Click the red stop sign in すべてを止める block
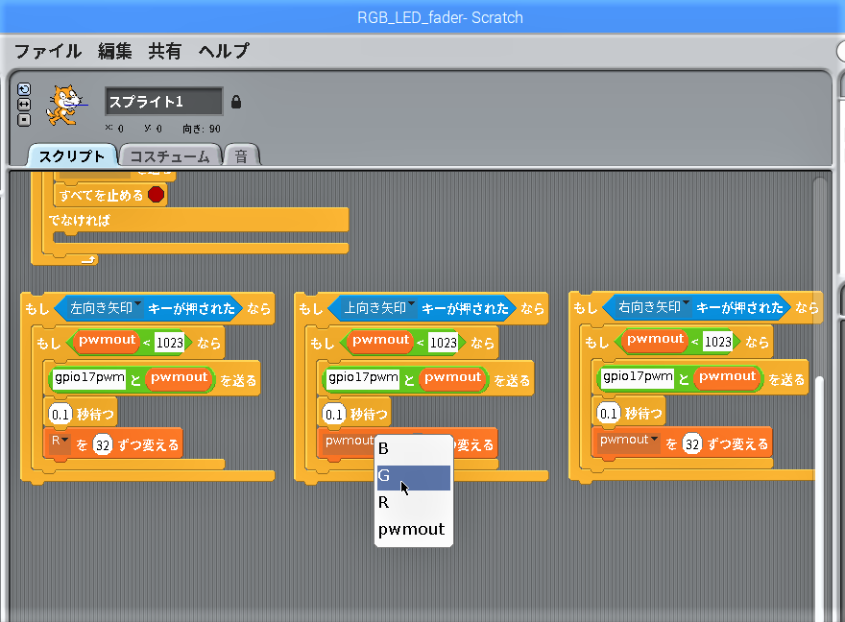Viewport: 845px width, 622px height. point(156,195)
